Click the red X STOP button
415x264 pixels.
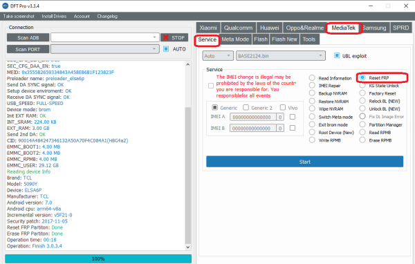tap(174, 37)
